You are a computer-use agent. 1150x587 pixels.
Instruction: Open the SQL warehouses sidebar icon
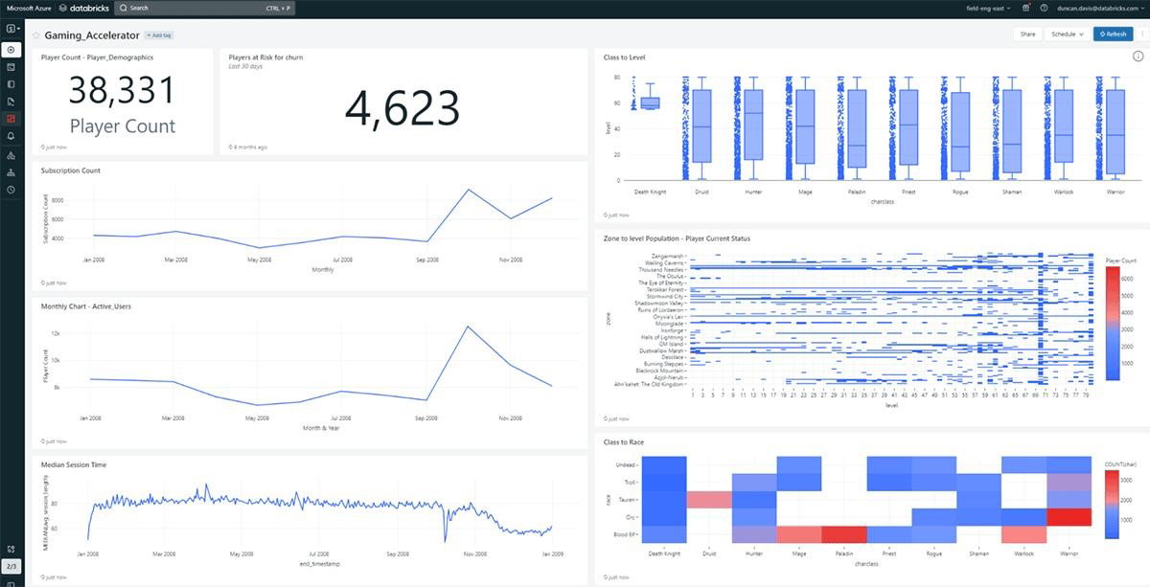pos(11,172)
